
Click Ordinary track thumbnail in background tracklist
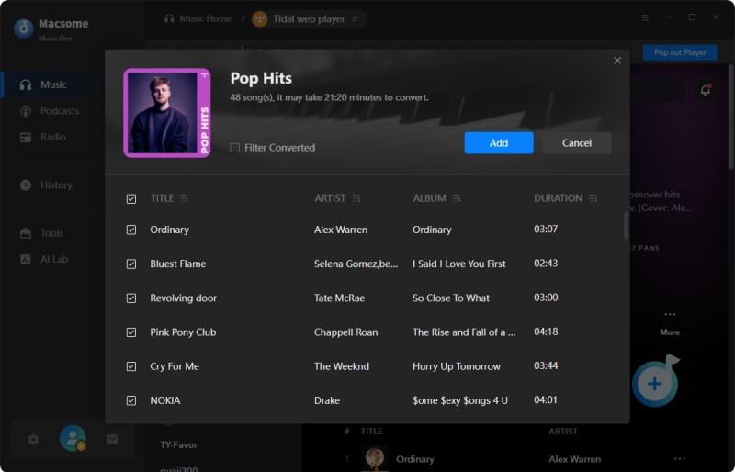coord(375,458)
